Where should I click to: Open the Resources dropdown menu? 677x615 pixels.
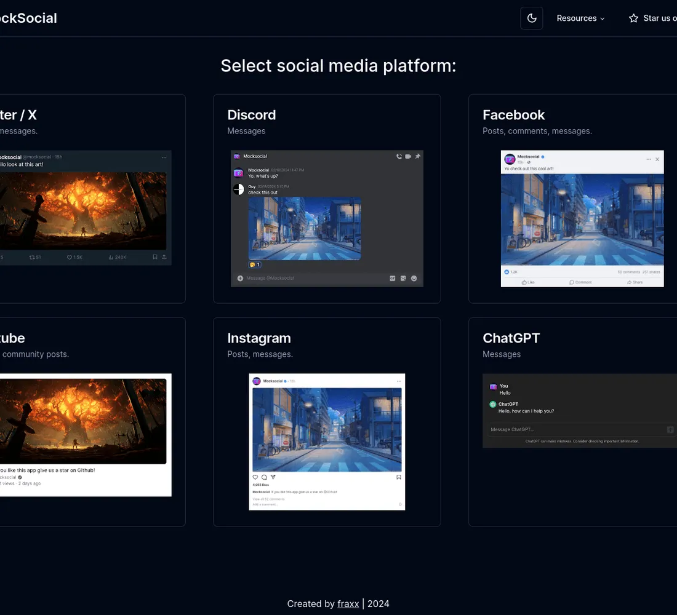[x=580, y=18]
